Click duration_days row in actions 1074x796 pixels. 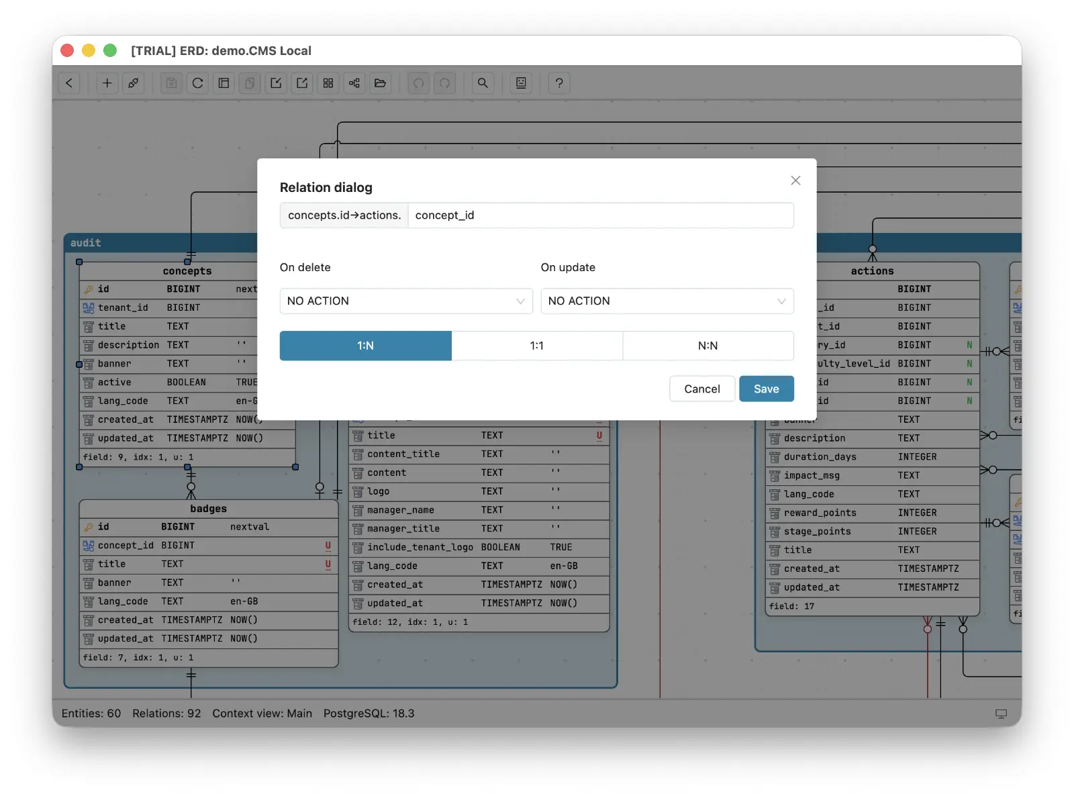(x=873, y=457)
